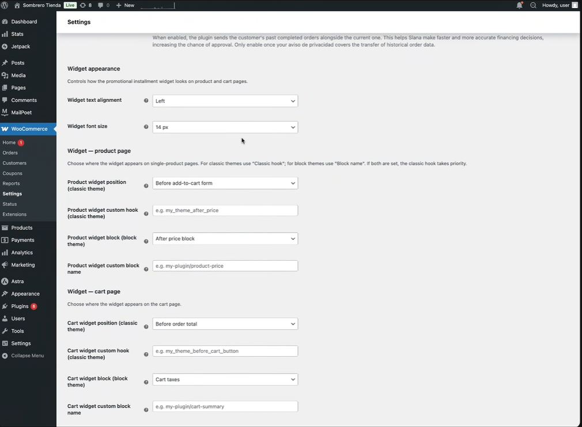Viewport: 582px width, 427px height.
Task: Show help tip for Cart widget custom block name
Action: [x=146, y=410]
